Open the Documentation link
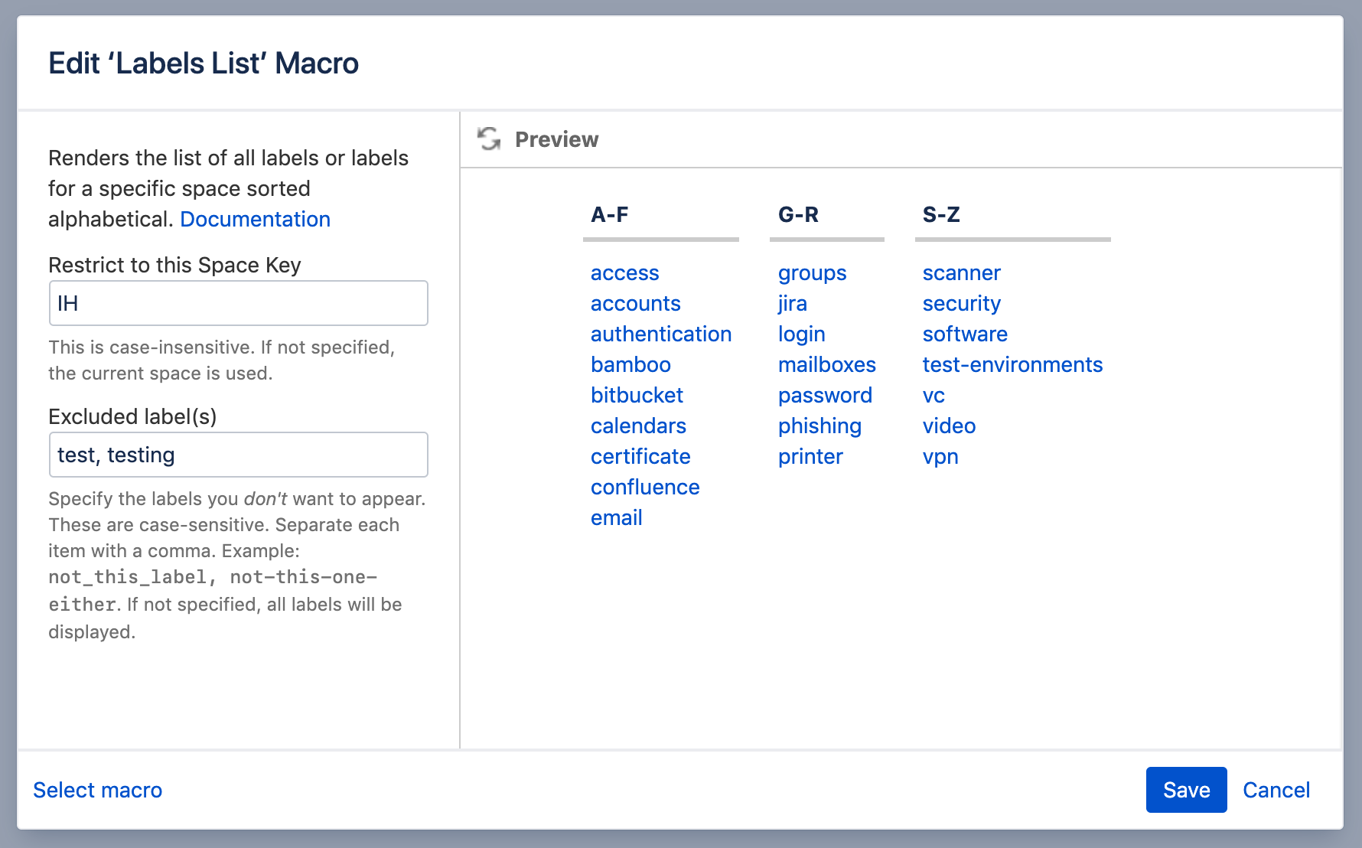 [x=255, y=220]
